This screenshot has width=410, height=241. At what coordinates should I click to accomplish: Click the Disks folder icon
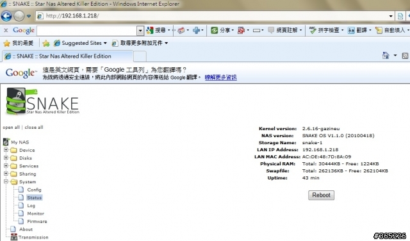pos(13,158)
